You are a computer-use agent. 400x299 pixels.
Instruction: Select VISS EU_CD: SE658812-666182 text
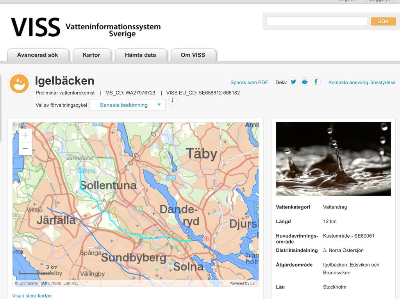[203, 93]
